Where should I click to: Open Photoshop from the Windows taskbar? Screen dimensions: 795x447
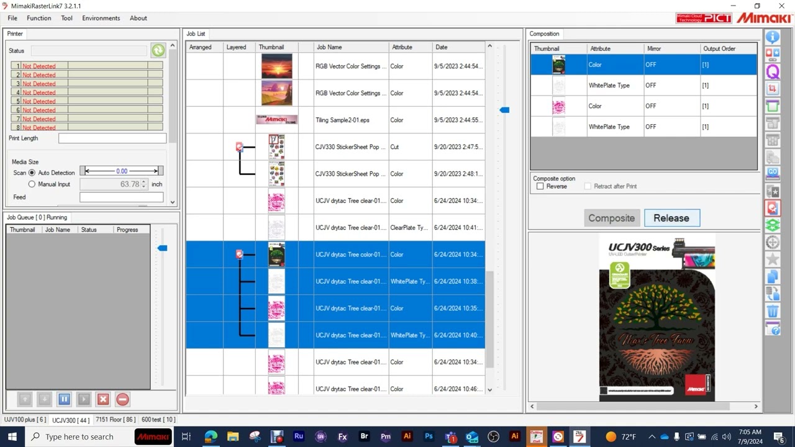click(x=429, y=436)
